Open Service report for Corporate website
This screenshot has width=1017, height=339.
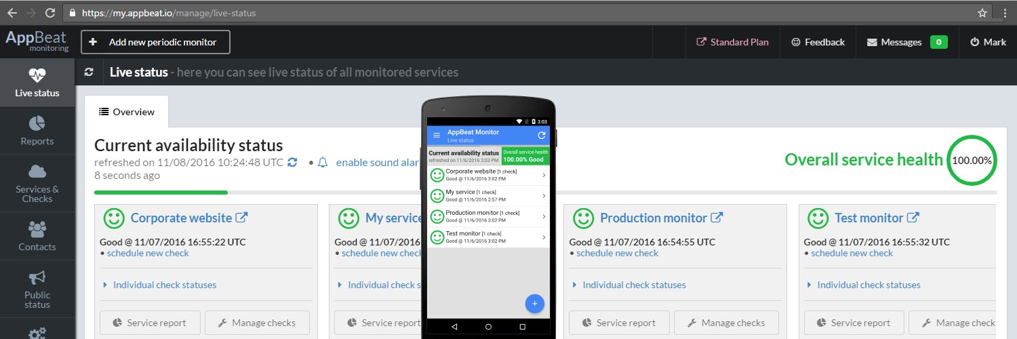pos(151,323)
